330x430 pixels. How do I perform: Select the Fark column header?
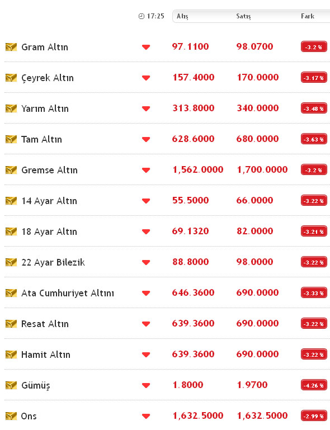coord(307,16)
